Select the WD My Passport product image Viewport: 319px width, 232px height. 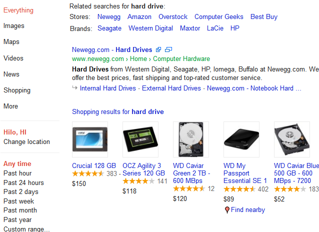tap(241, 139)
